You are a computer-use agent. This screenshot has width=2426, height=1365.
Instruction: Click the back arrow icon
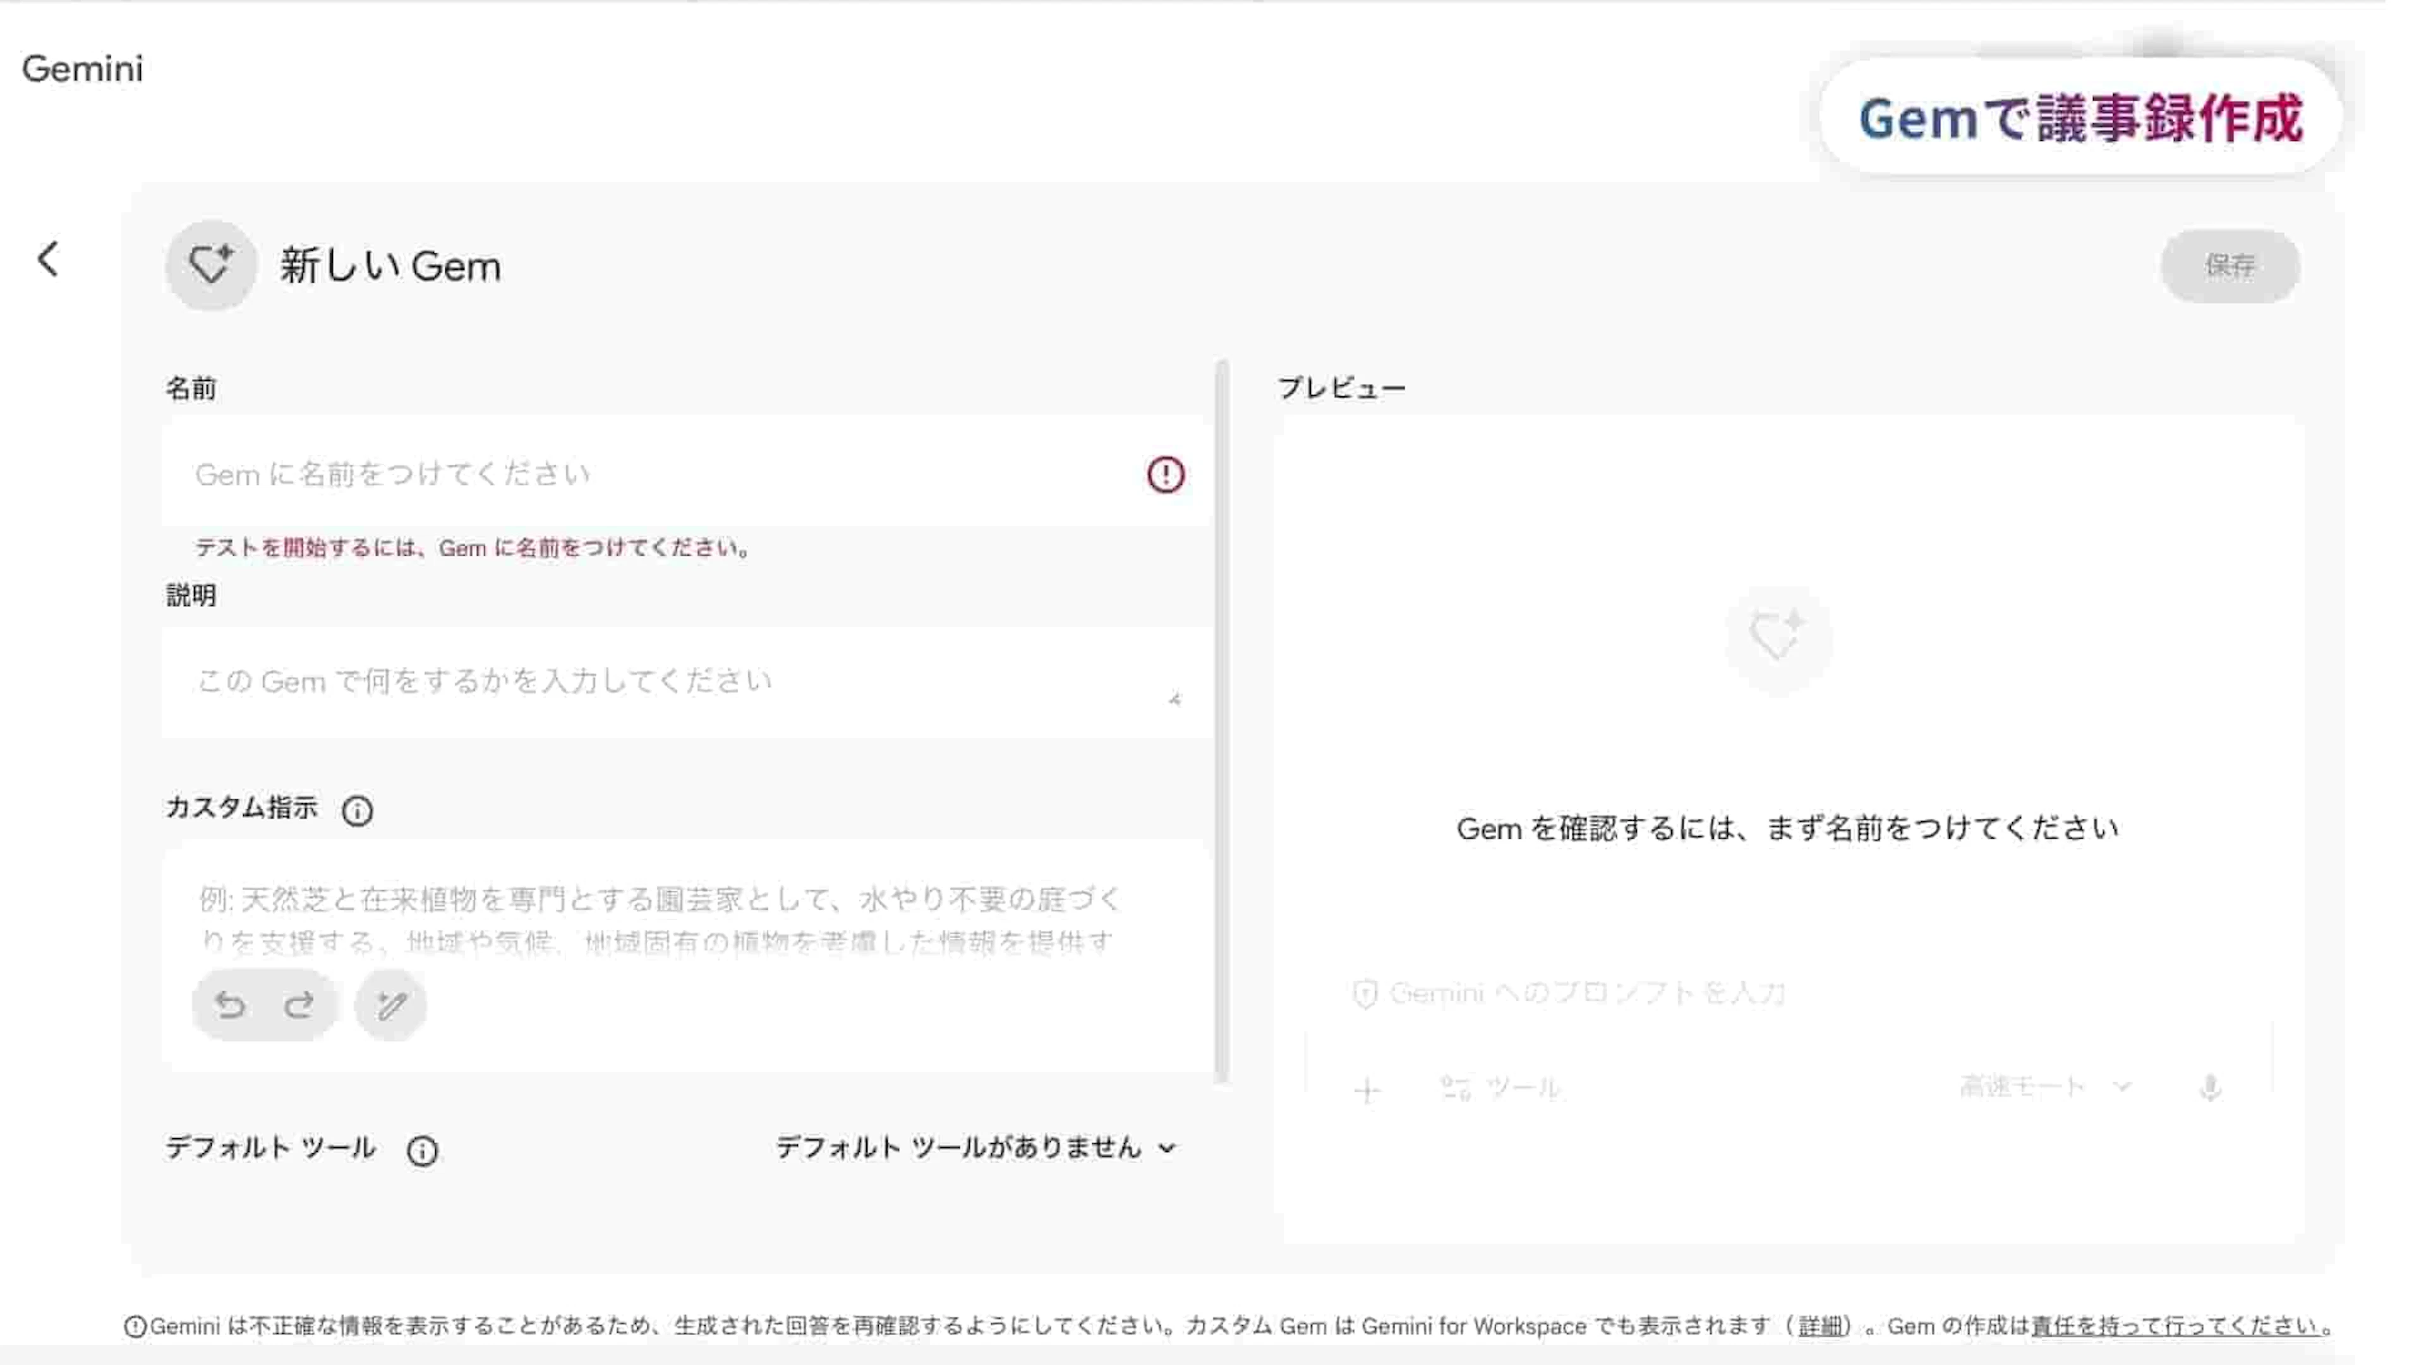tap(48, 259)
